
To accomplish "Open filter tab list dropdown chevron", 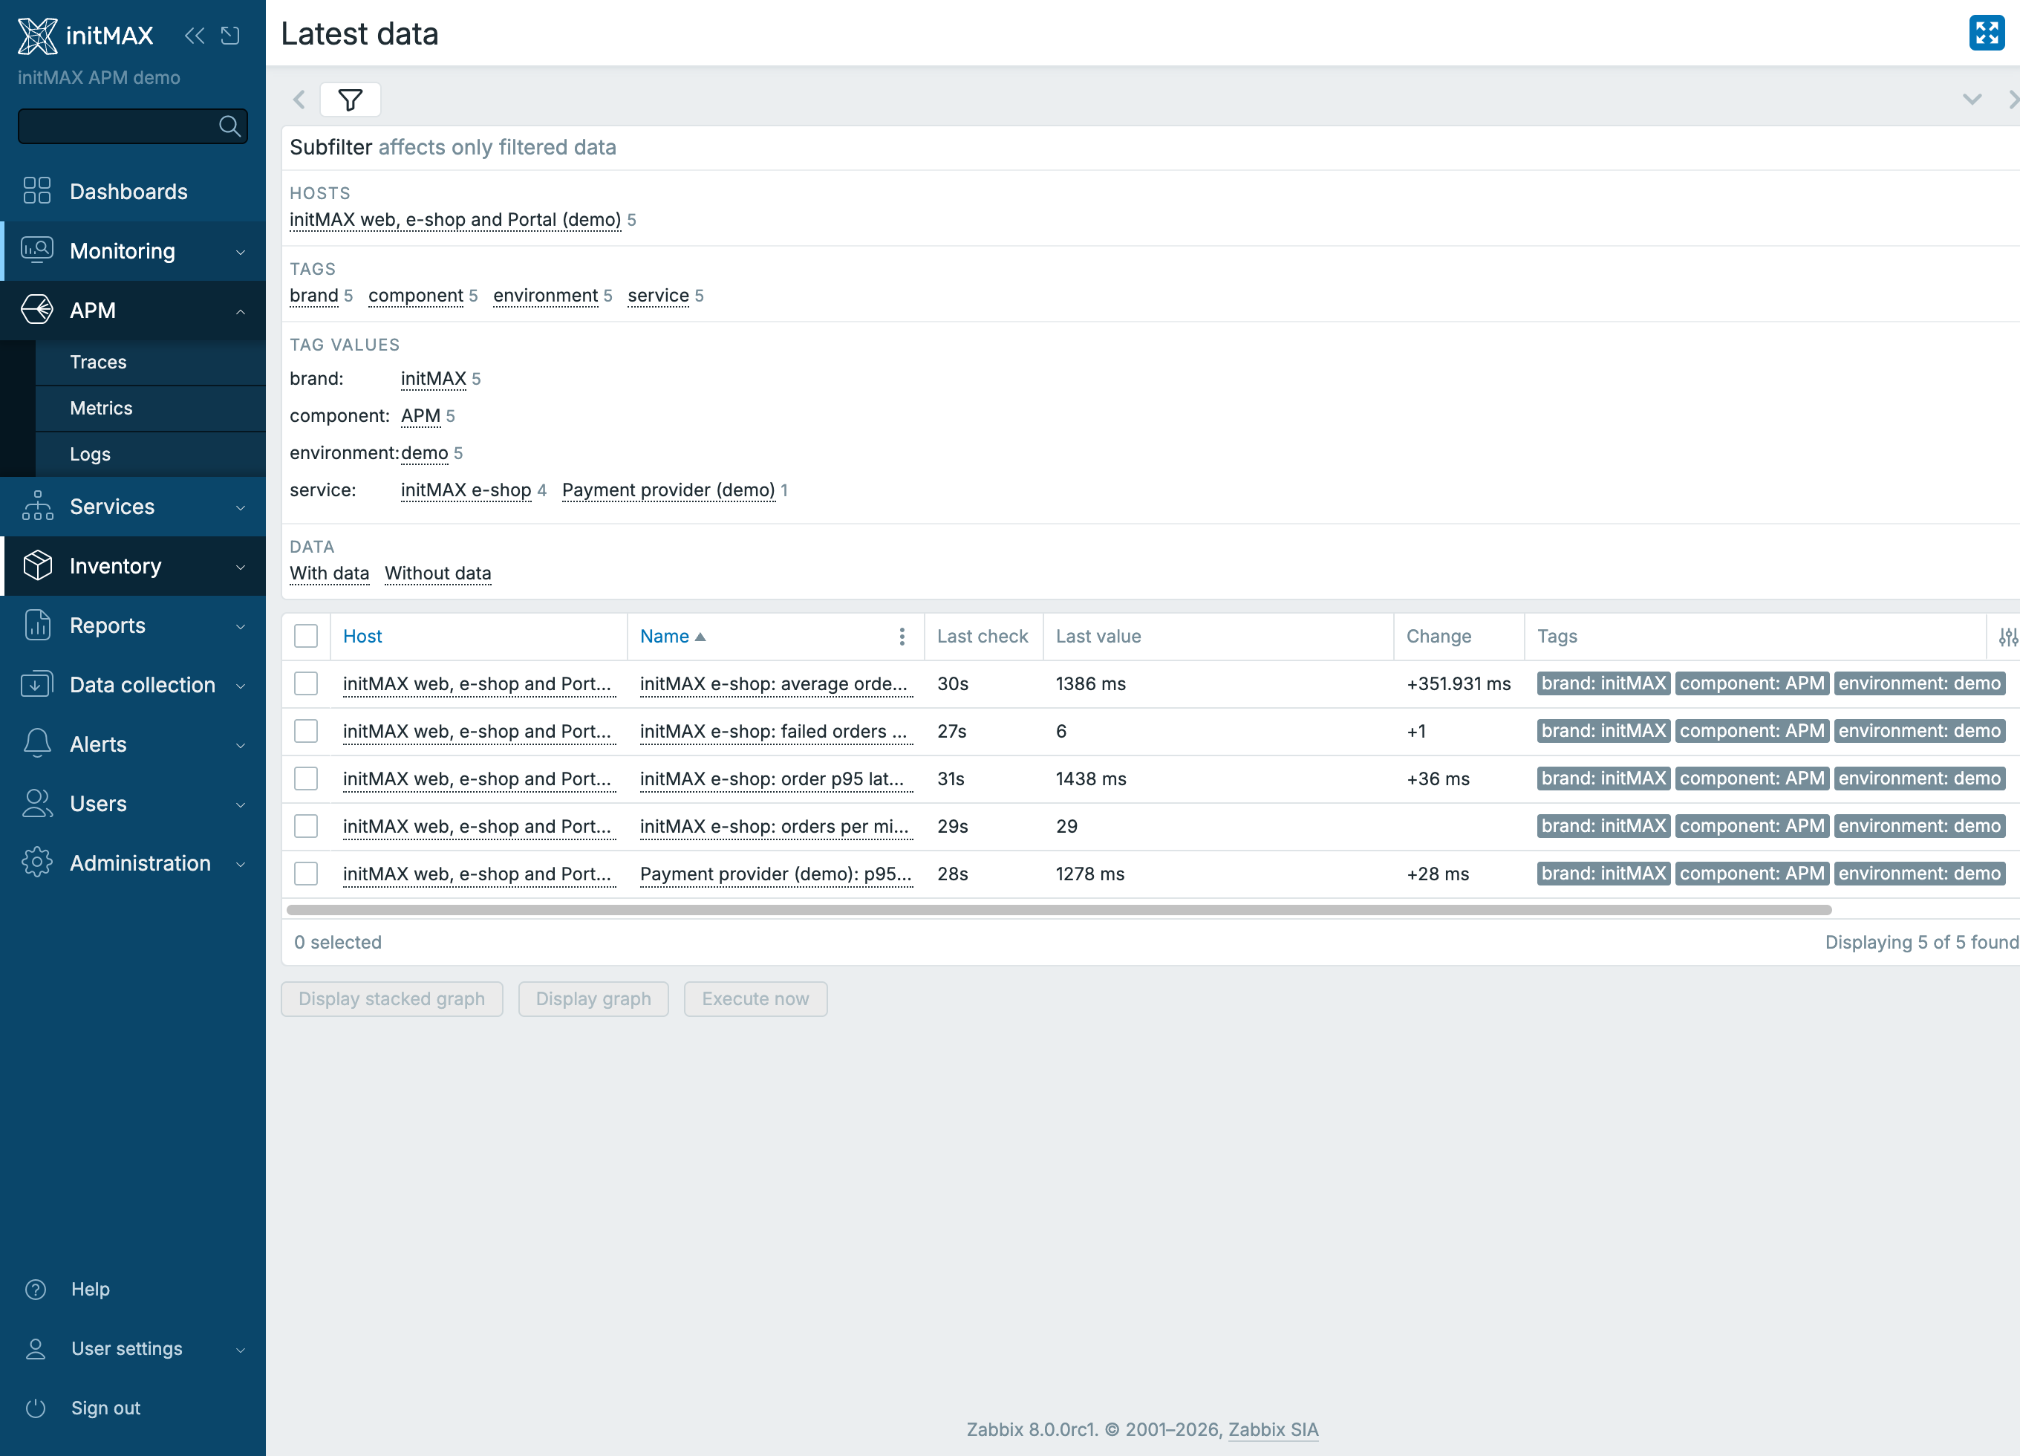I will coord(1972,100).
